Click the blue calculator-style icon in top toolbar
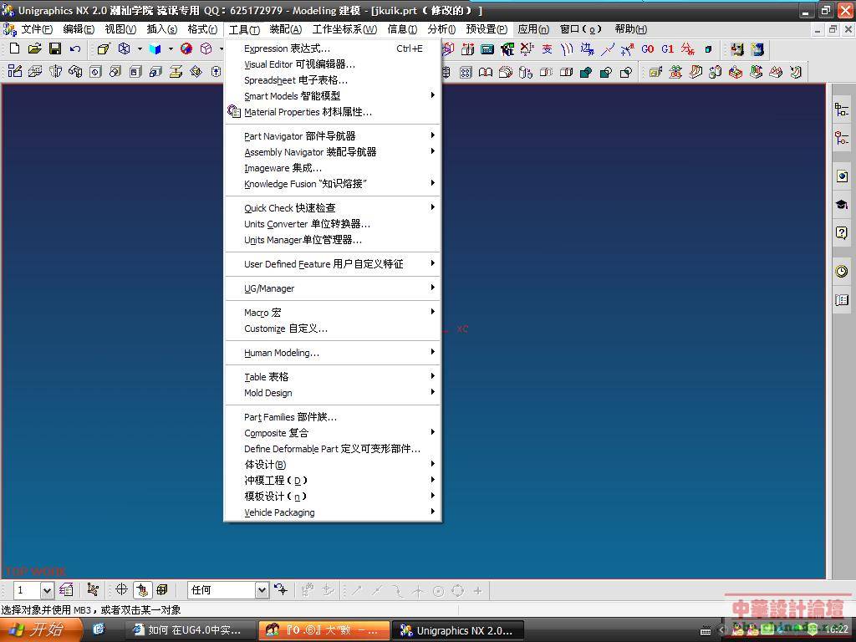This screenshot has width=856, height=642. 487,49
